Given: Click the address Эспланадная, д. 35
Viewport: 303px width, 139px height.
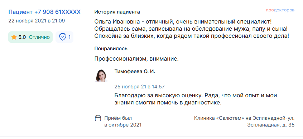Looking at the screenshot, I should tap(271, 125).
